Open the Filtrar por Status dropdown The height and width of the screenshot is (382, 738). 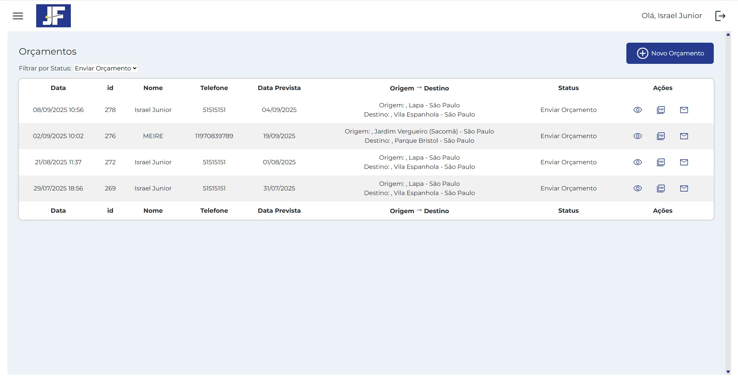105,68
